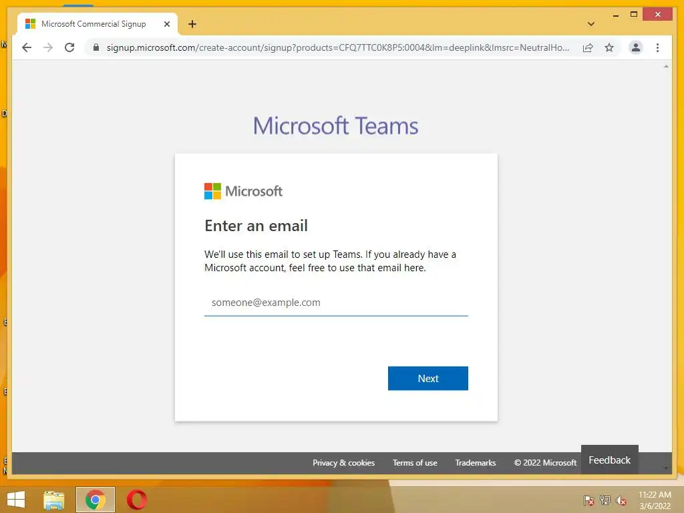This screenshot has width=684, height=513.
Task: Close the Microsoft Commercial Signup tab
Action: (166, 24)
